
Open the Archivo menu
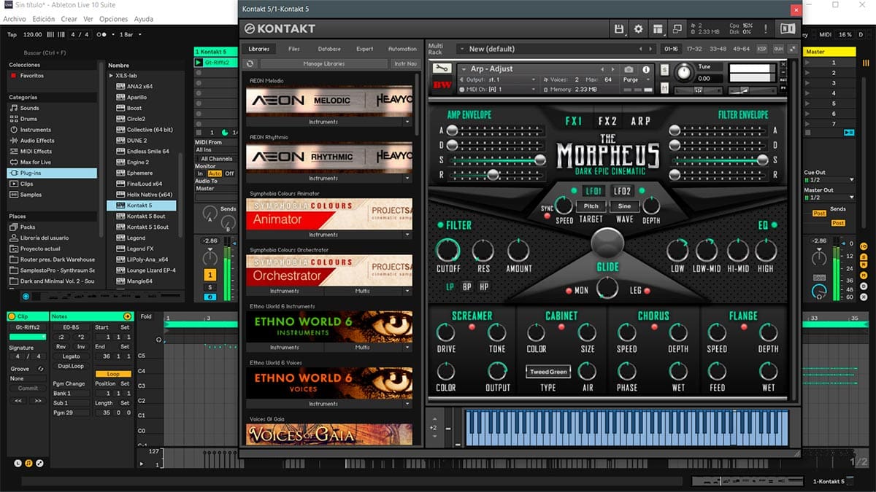[x=15, y=19]
